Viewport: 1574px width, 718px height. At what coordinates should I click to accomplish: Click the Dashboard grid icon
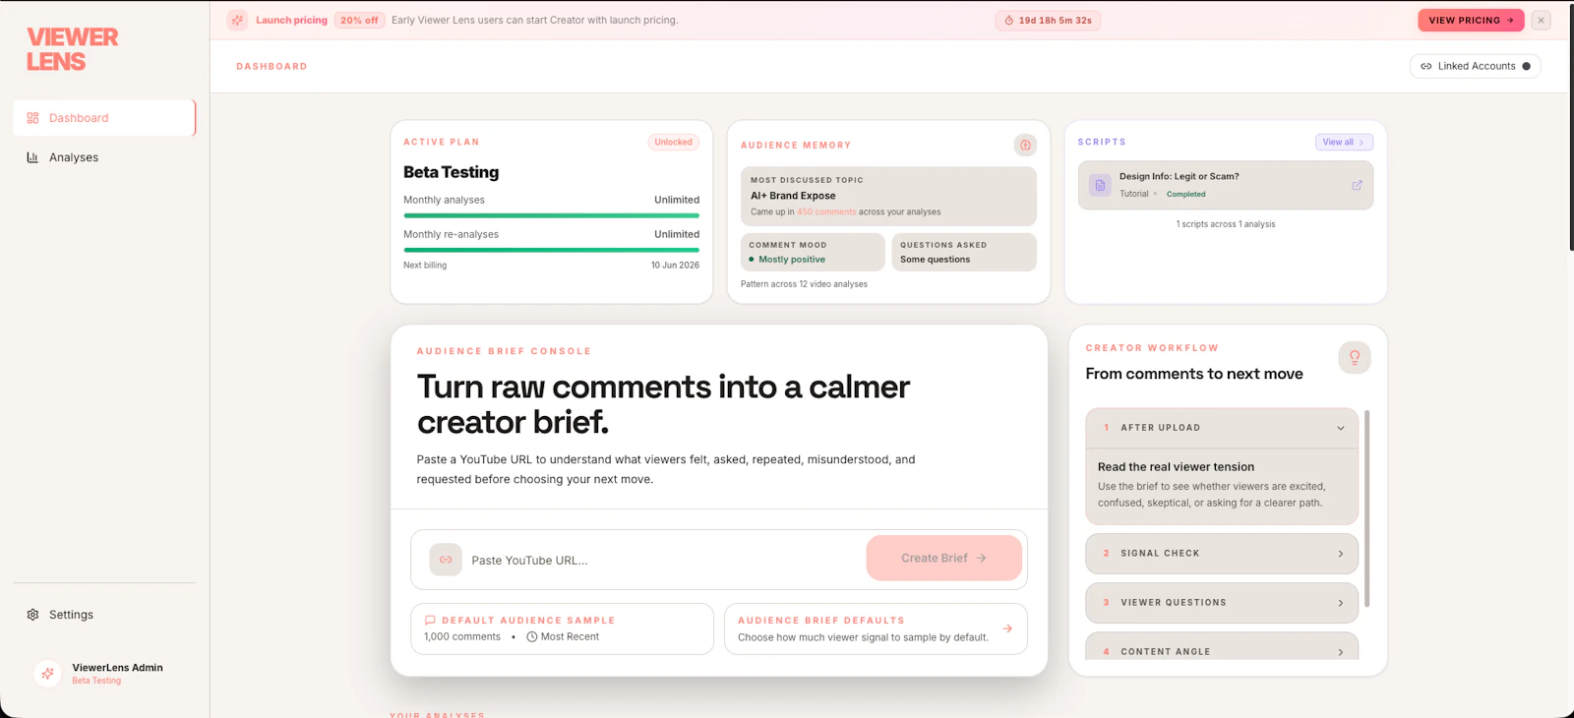[x=32, y=118]
